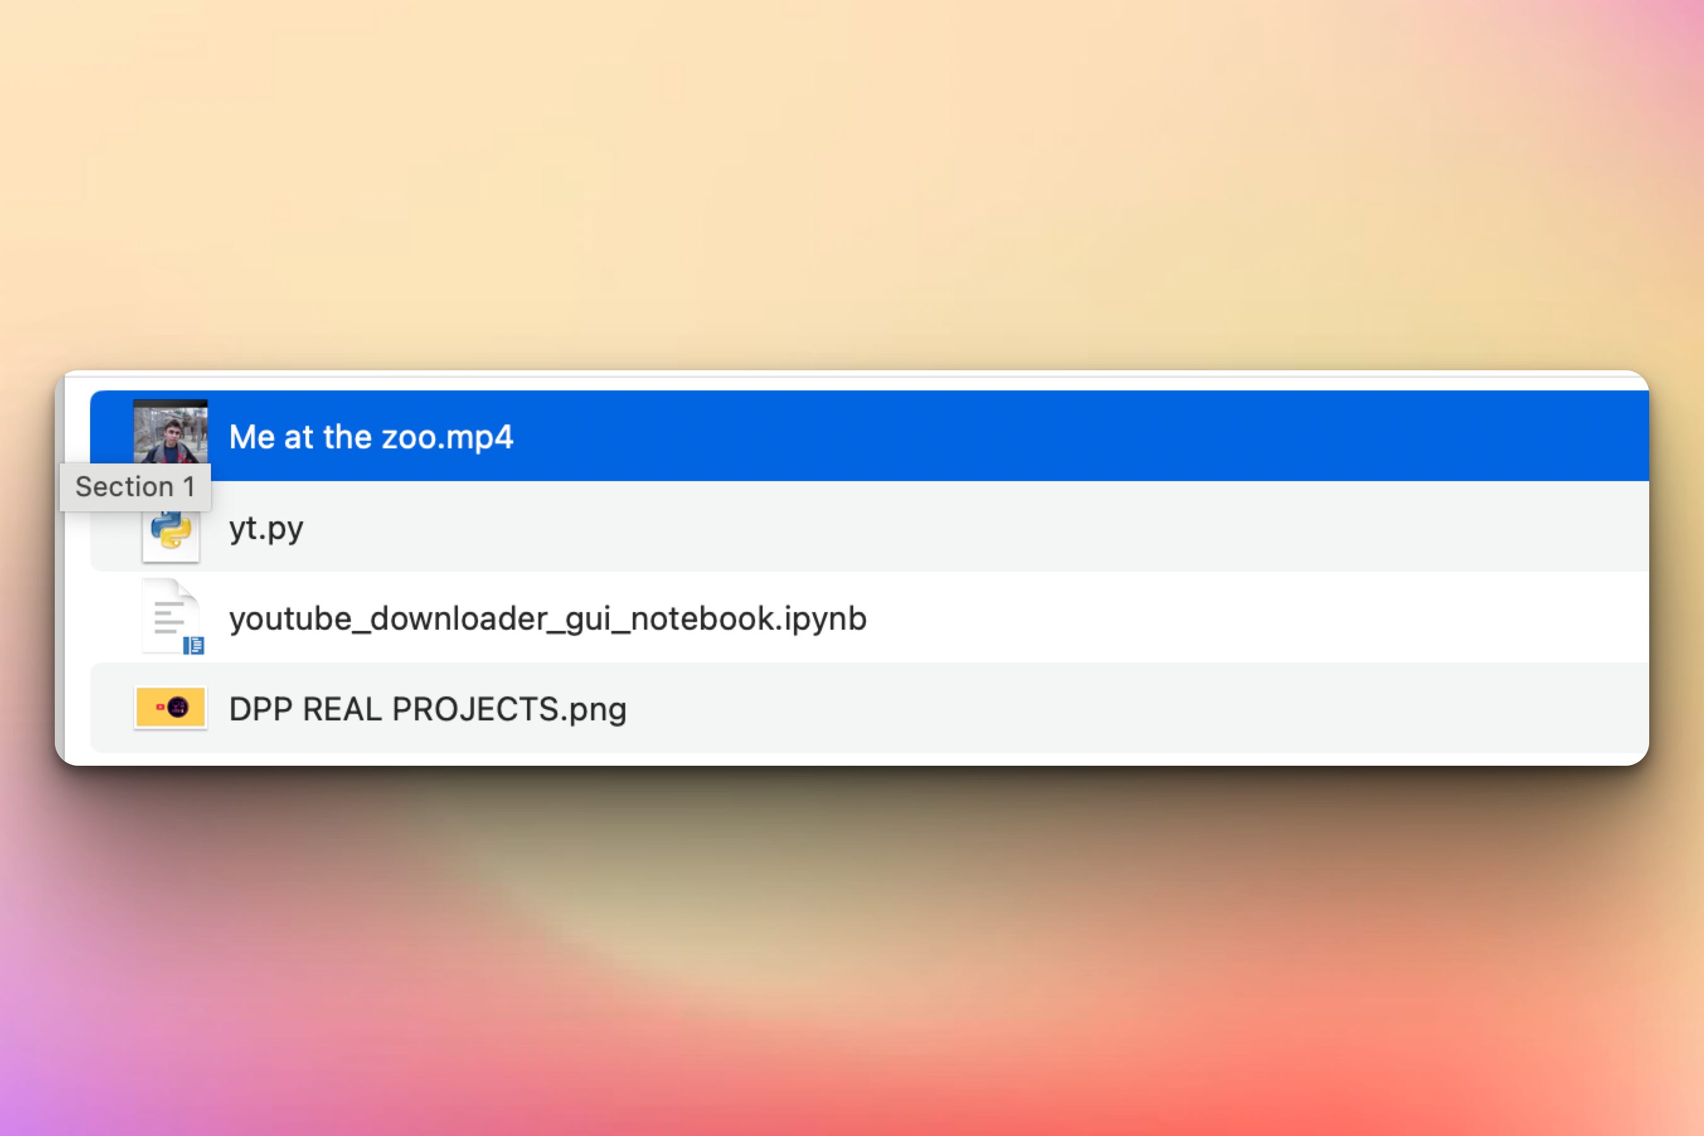Click the white margin below the last row
This screenshot has height=1136, width=1704.
pyautogui.click(x=870, y=759)
